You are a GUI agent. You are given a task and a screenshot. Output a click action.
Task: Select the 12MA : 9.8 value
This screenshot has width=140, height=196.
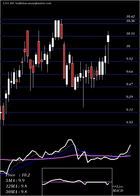pos(16,186)
